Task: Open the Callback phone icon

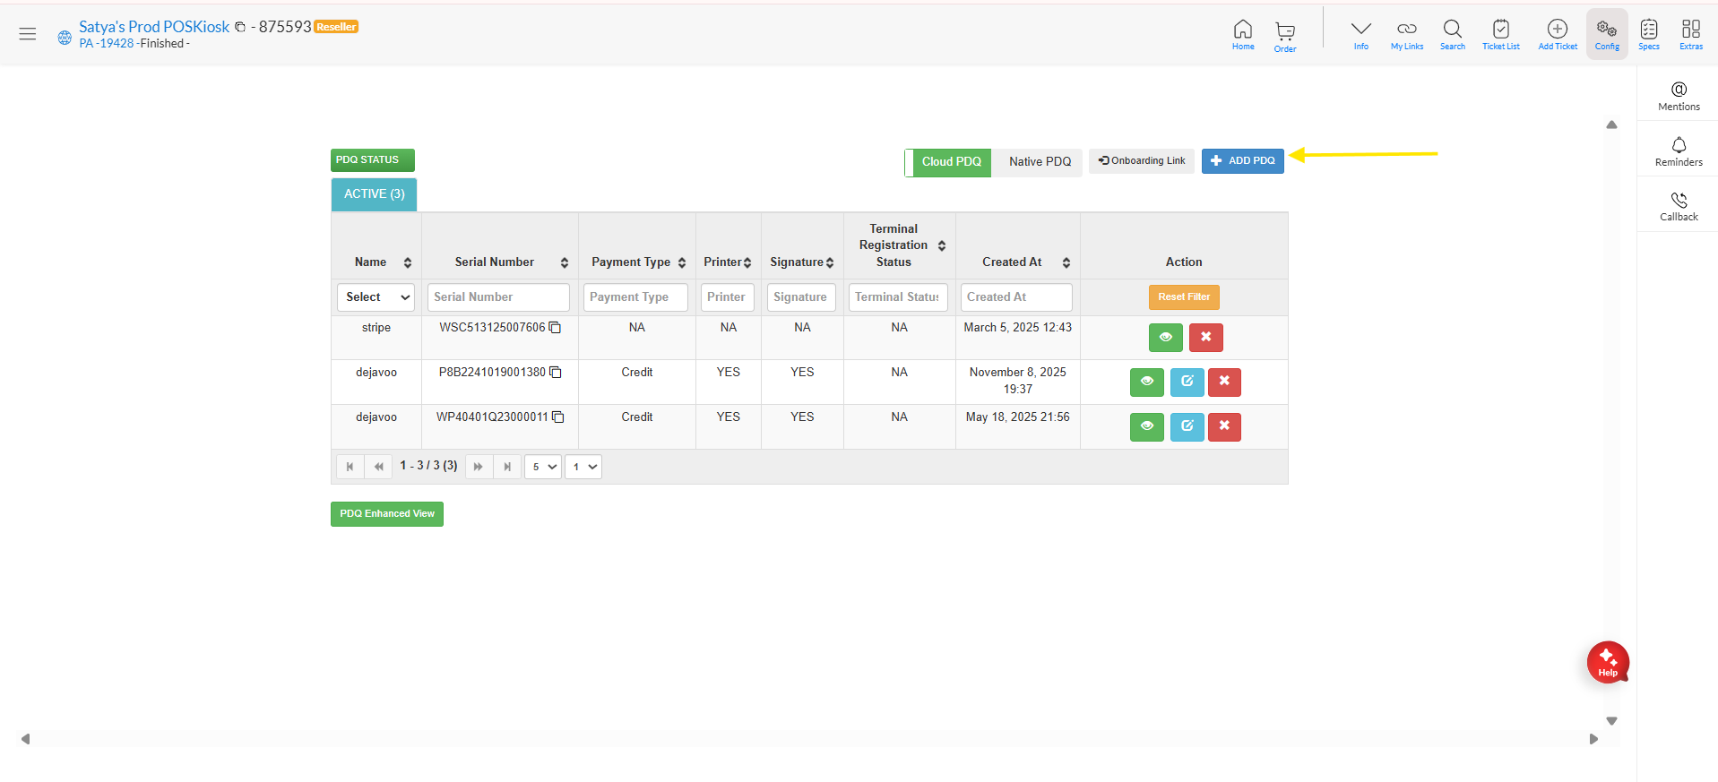Action: click(1678, 205)
